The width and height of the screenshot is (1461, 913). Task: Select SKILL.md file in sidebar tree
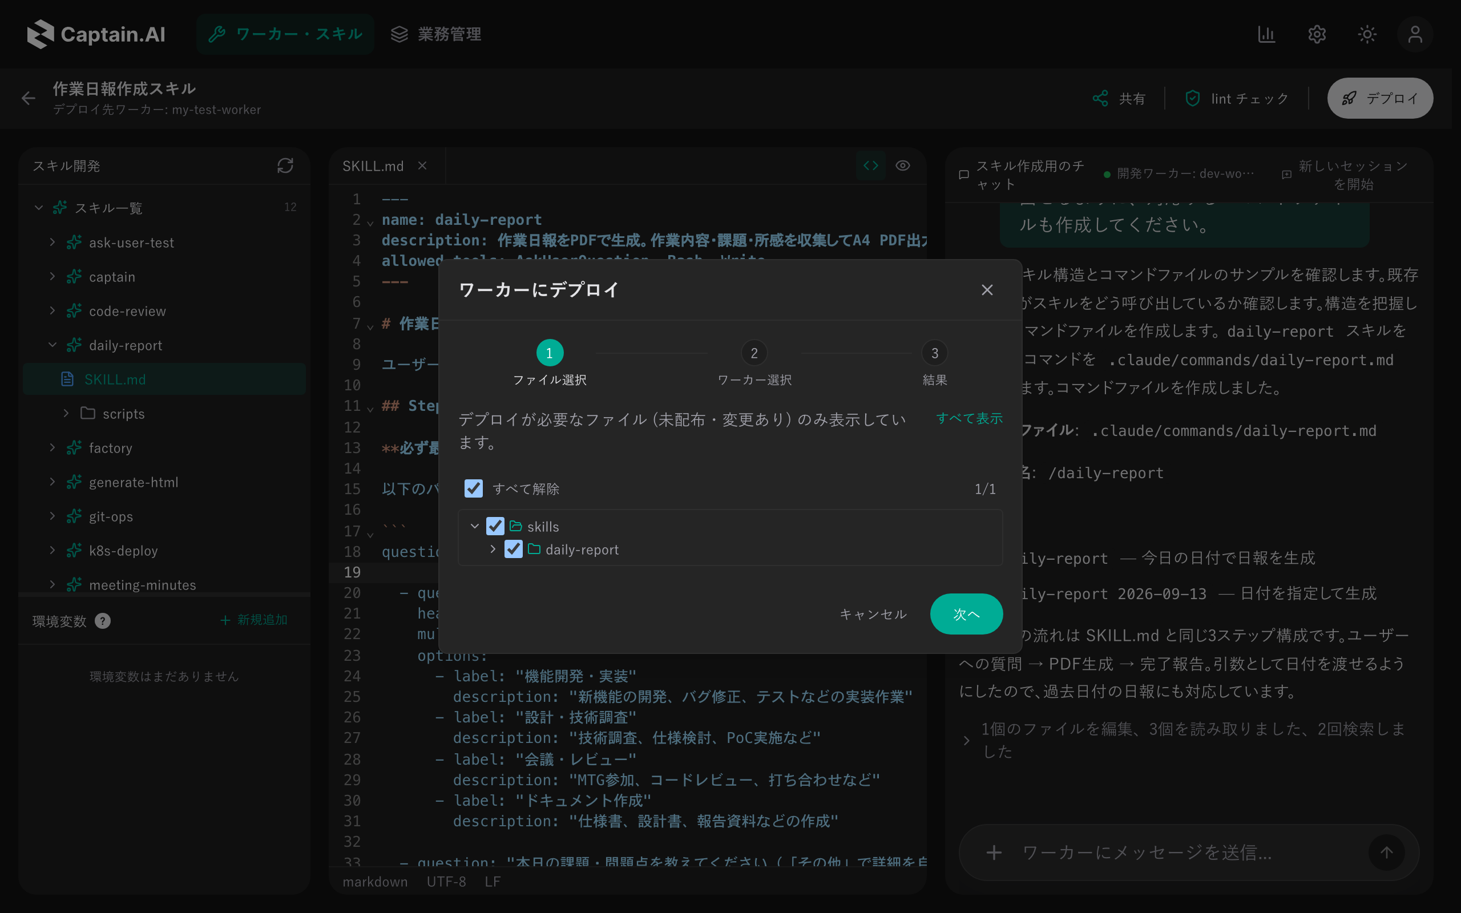[x=164, y=379]
